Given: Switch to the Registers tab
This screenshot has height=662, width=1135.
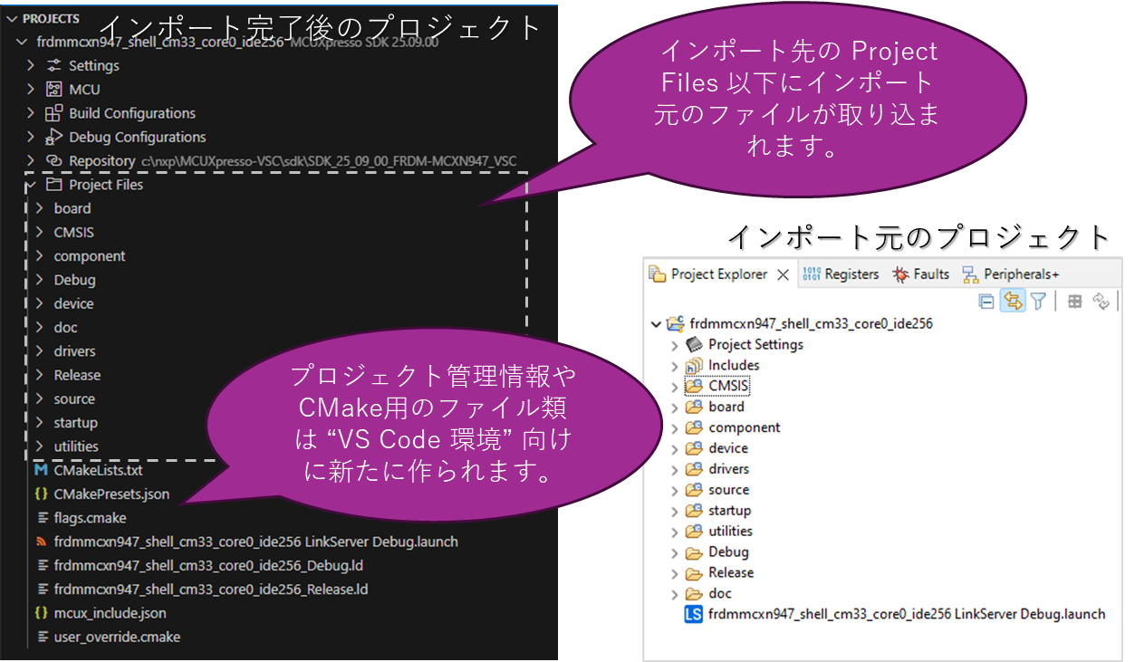Looking at the screenshot, I should coord(841,274).
